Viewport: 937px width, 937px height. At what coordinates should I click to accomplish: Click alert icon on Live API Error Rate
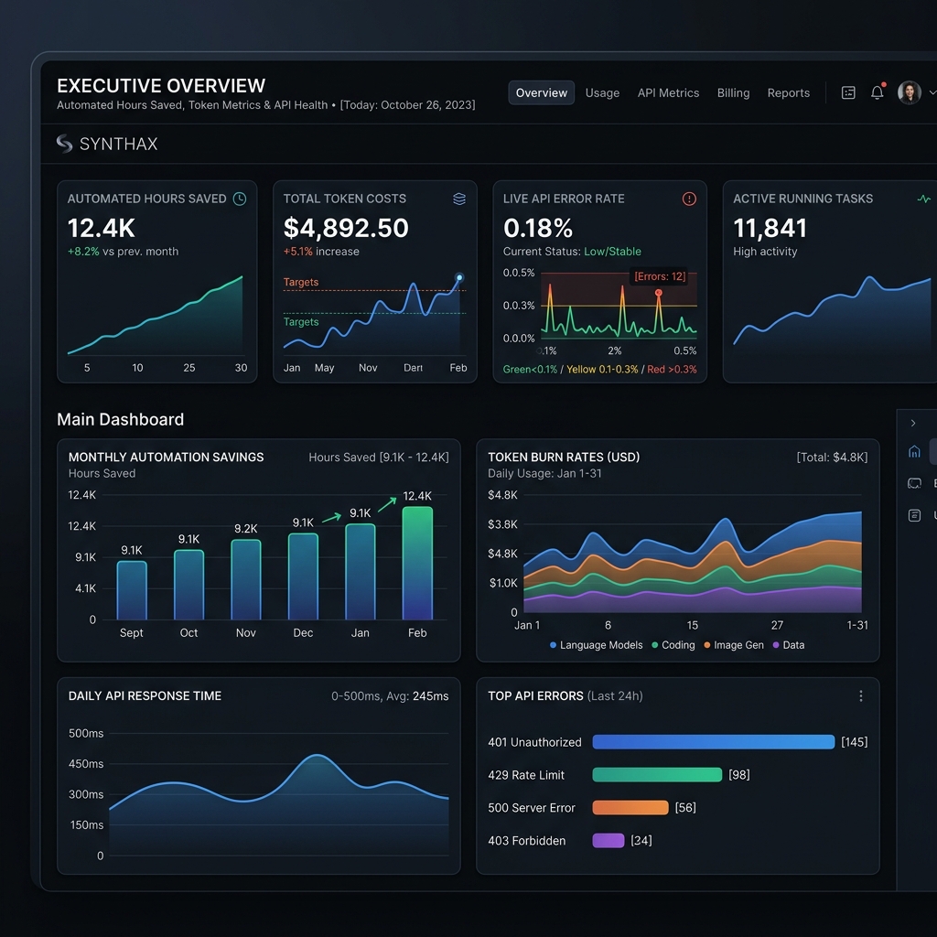(689, 199)
